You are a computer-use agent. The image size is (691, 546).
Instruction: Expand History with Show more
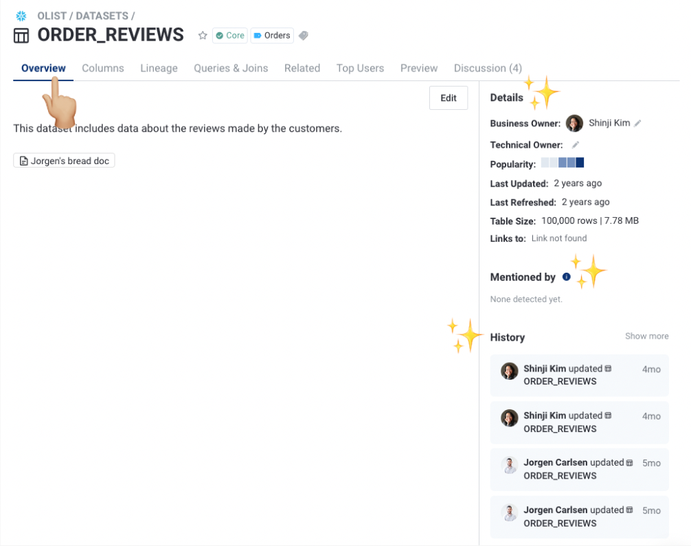coord(646,337)
